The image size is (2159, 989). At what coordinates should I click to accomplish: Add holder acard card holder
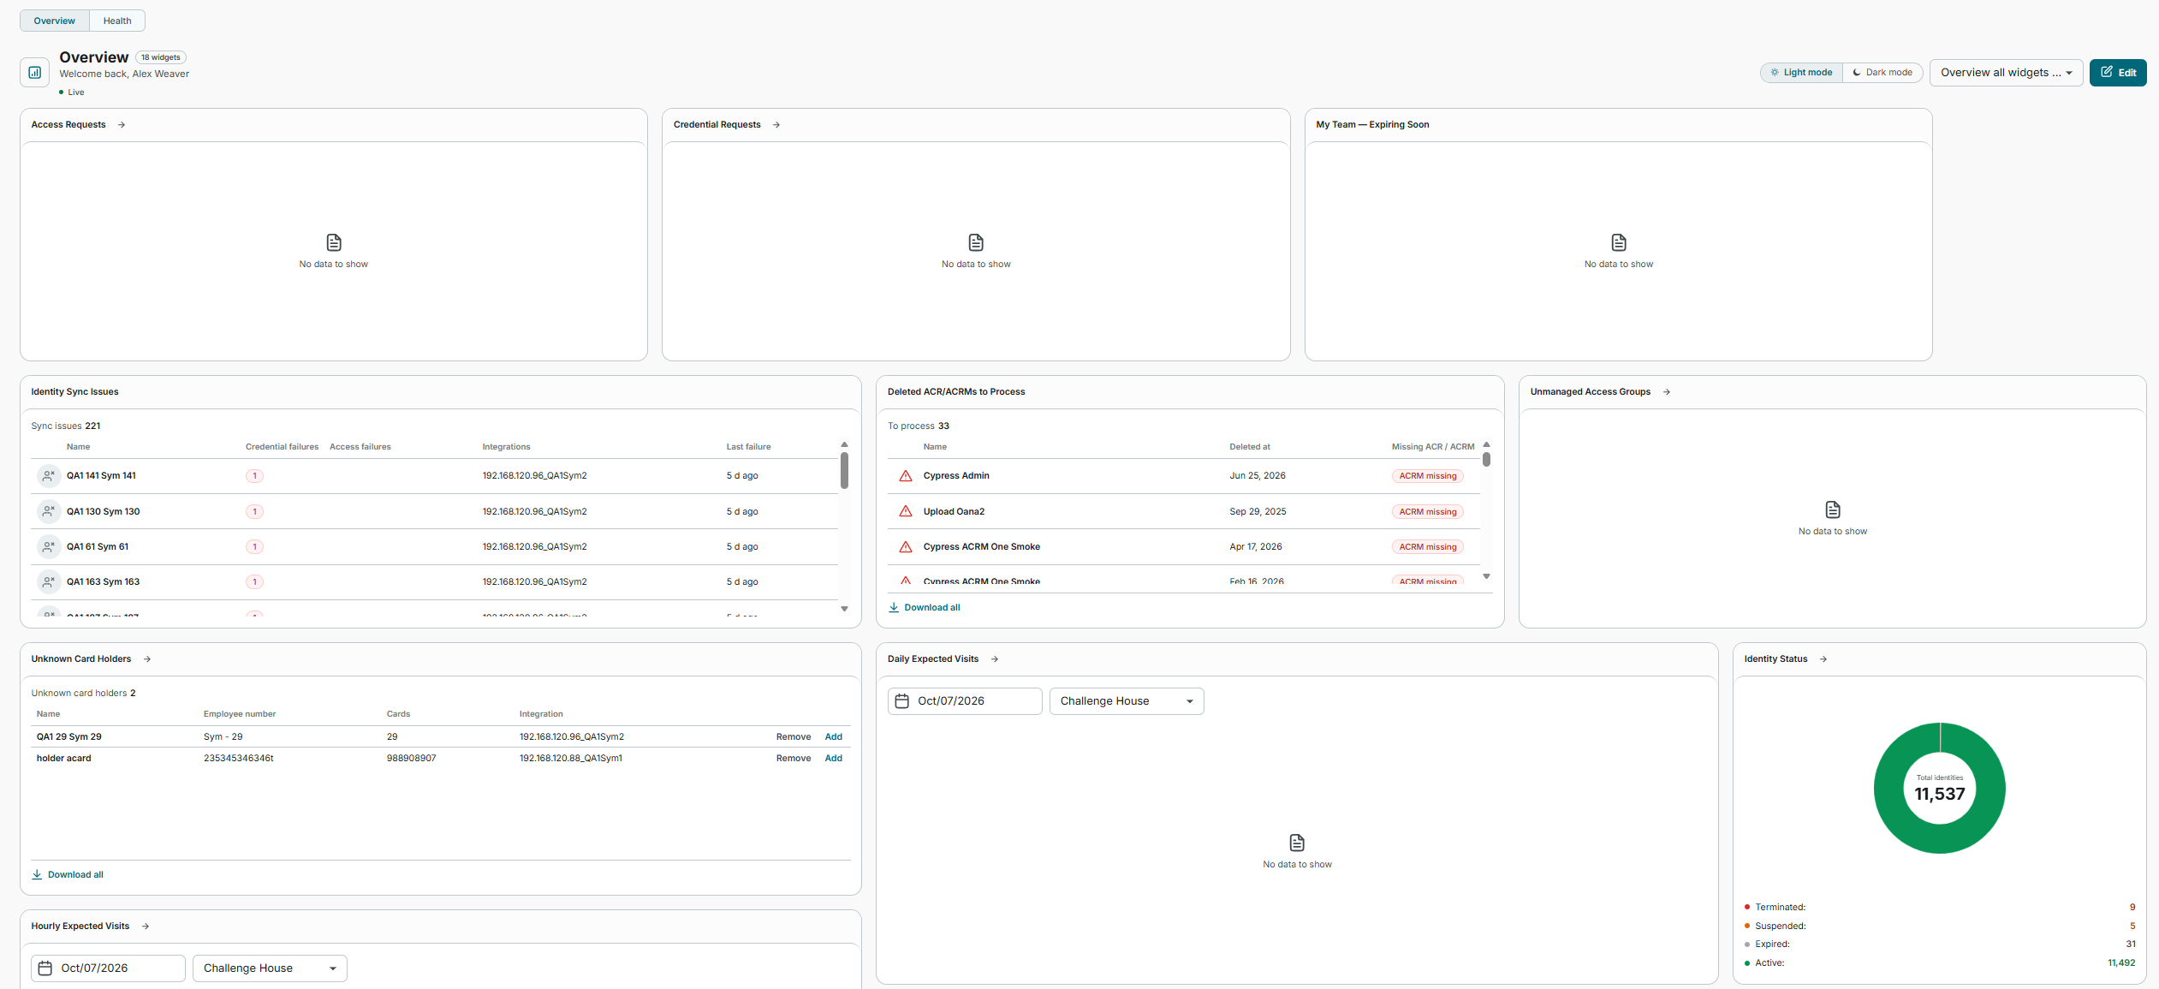click(834, 759)
